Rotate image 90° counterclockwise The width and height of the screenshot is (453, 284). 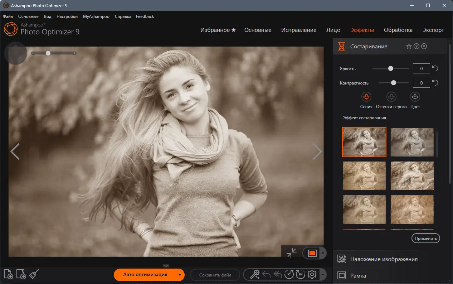click(289, 275)
